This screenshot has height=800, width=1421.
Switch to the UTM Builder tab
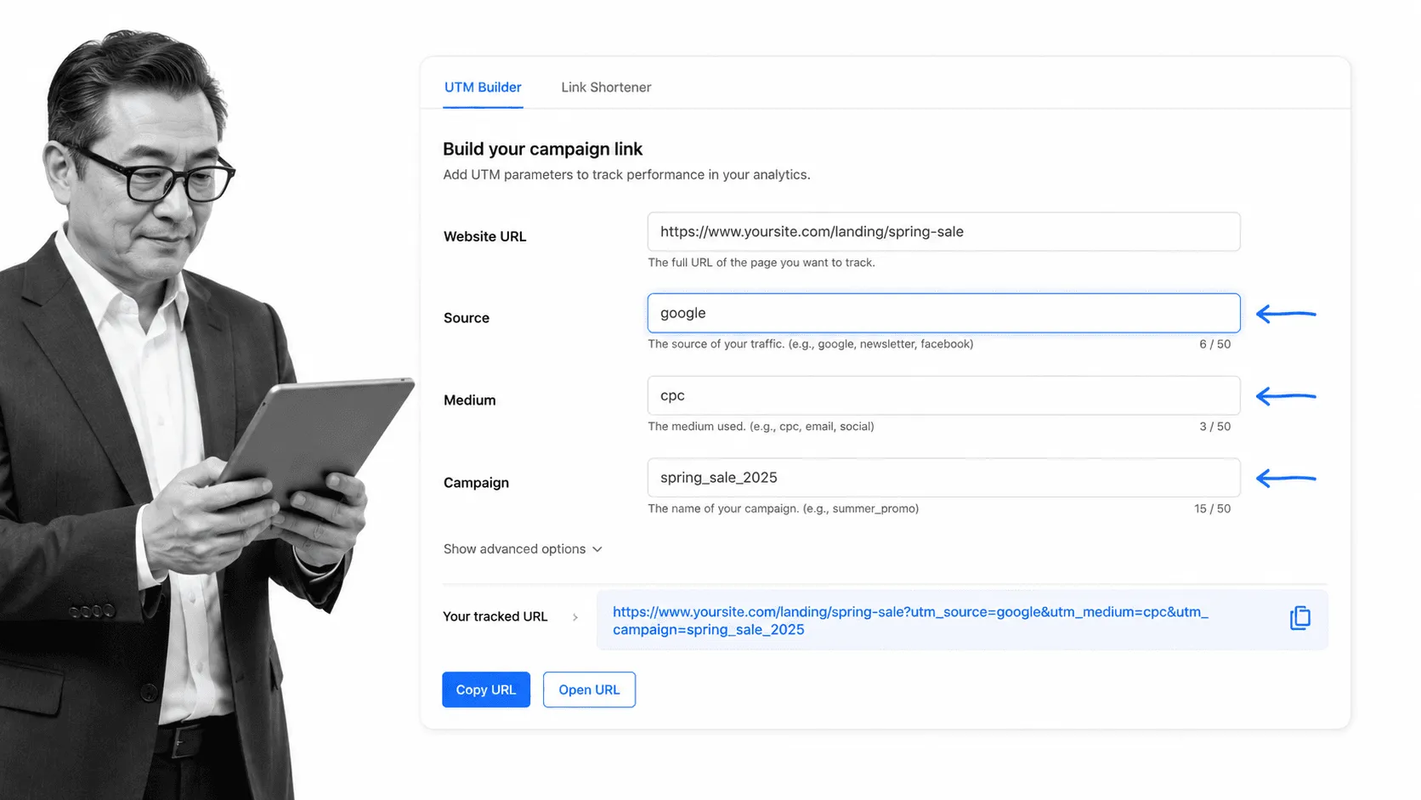483,88
